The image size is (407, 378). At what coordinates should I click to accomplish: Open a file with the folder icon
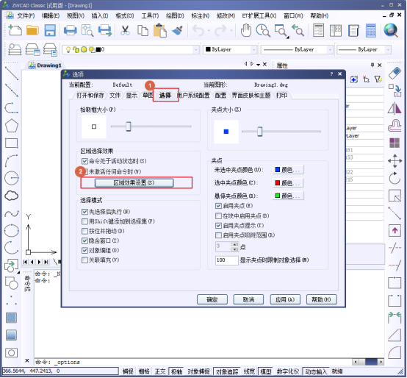pos(32,30)
